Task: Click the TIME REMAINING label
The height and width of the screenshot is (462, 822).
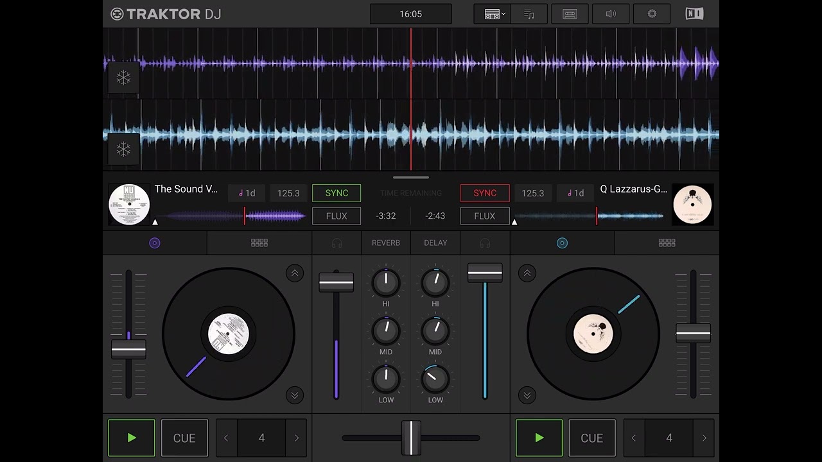Action: (411, 193)
